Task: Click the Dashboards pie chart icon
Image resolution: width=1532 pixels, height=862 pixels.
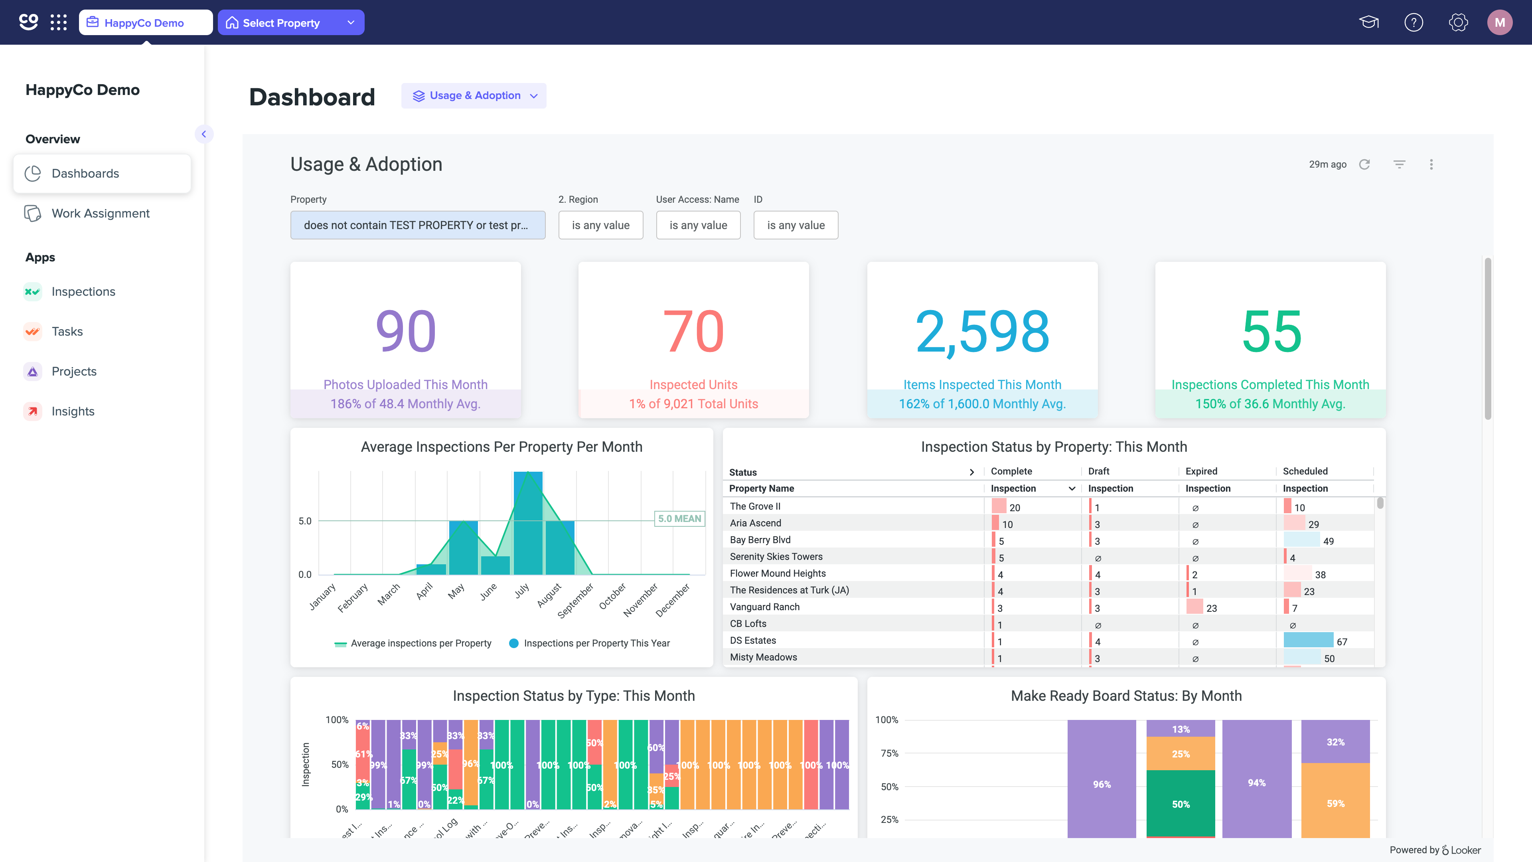Action: pos(33,173)
